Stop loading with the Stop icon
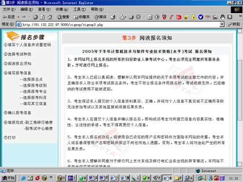 pos(35,17)
